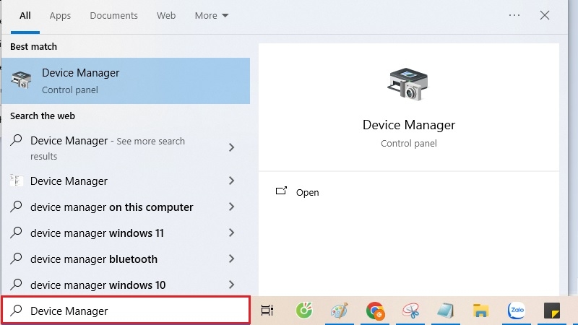Launch Zalo from the taskbar
The height and width of the screenshot is (325, 578).
pos(517,311)
